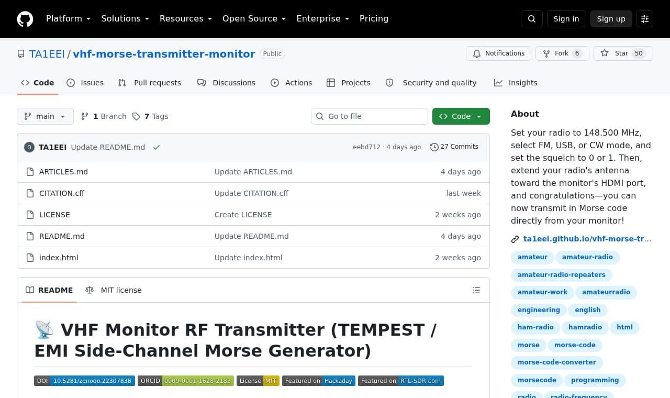View the 1 Branch list
670x398 pixels.
104,116
